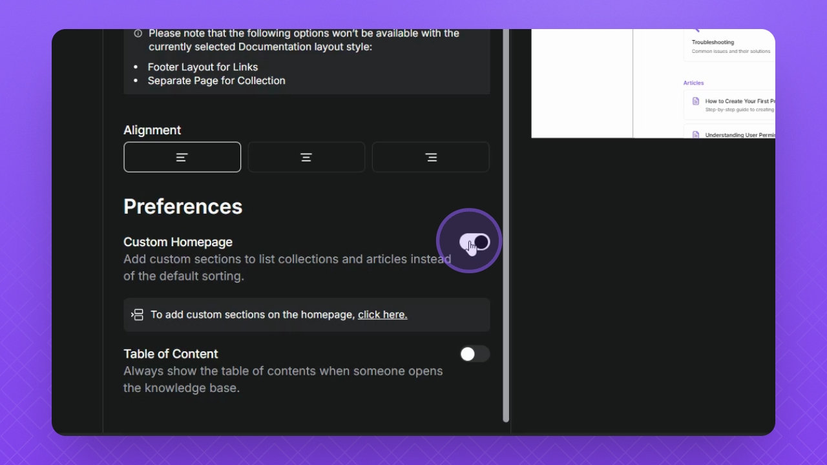Toggle the Custom Homepage switch
Image resolution: width=827 pixels, height=465 pixels.
pos(475,242)
